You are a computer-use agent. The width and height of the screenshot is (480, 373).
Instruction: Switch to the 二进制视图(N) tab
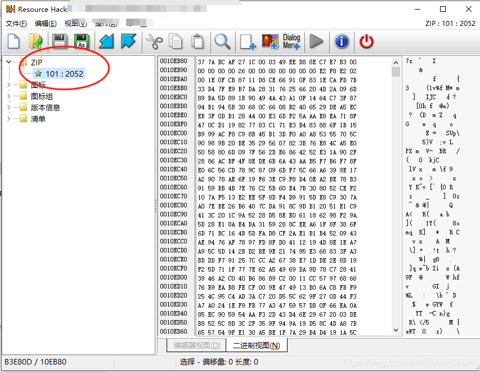pyautogui.click(x=257, y=345)
